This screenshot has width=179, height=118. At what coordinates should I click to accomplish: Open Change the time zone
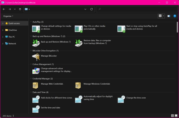[x=136, y=98]
